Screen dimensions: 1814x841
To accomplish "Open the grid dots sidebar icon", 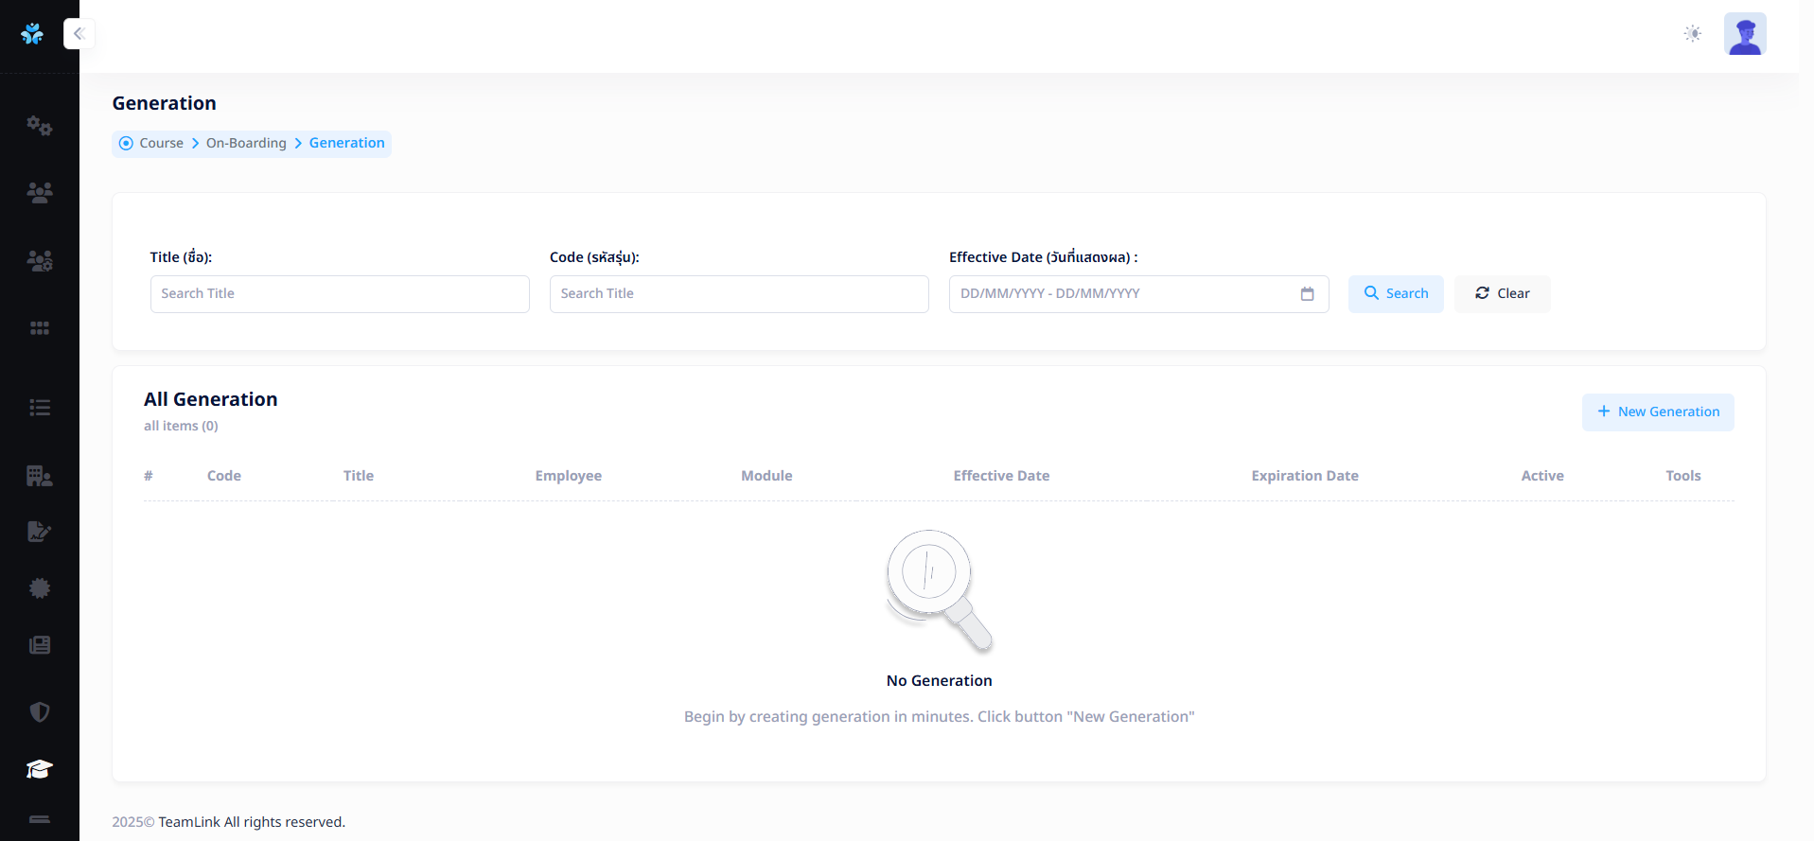I will coord(40,328).
